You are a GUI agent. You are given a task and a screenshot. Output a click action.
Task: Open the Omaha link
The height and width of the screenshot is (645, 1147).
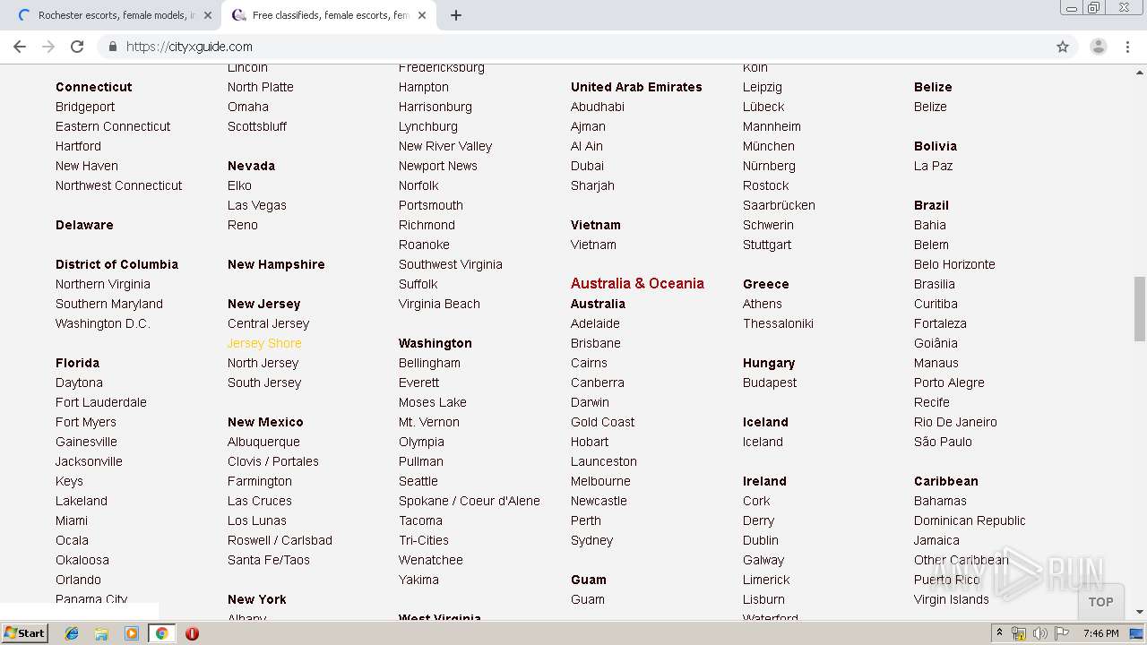point(248,107)
